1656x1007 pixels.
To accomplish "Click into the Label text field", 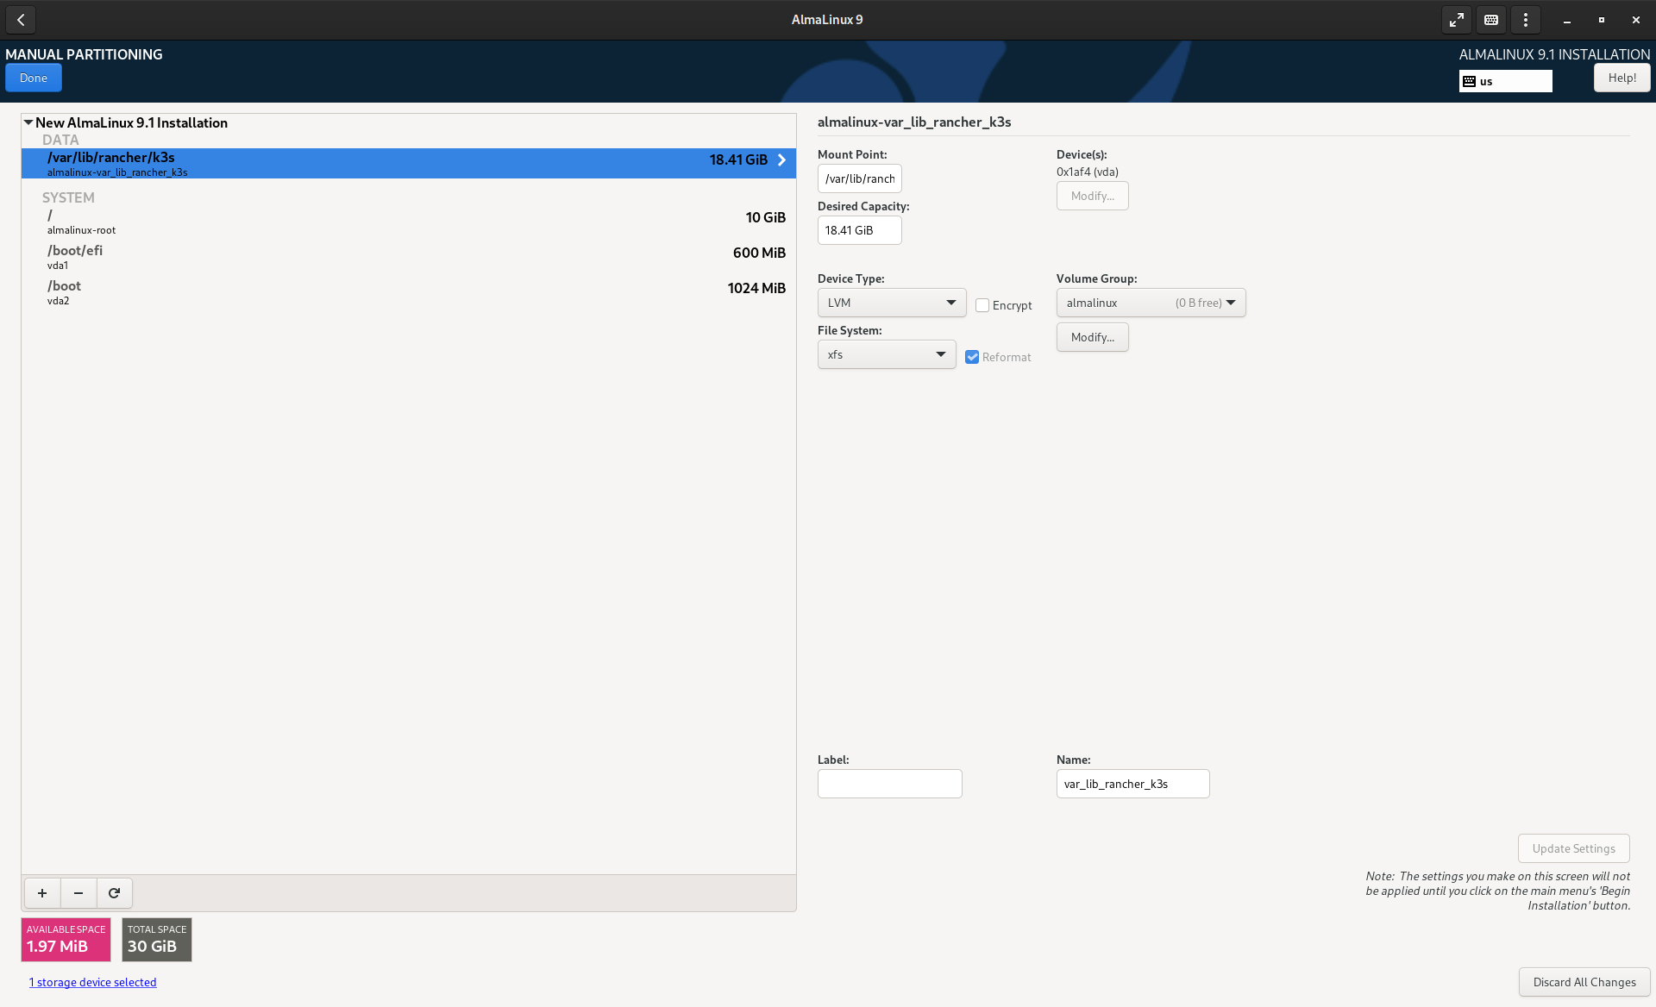I will pyautogui.click(x=889, y=784).
